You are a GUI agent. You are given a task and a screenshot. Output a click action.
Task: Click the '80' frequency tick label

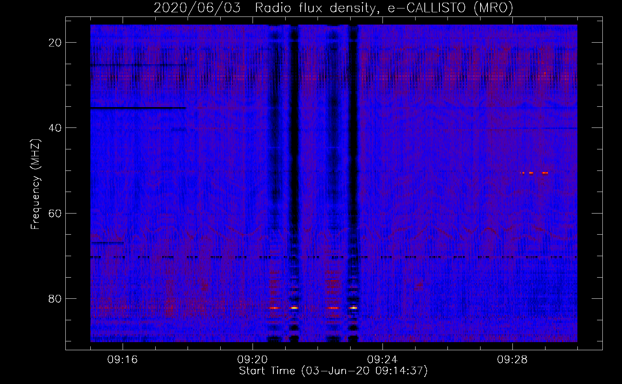pos(55,298)
